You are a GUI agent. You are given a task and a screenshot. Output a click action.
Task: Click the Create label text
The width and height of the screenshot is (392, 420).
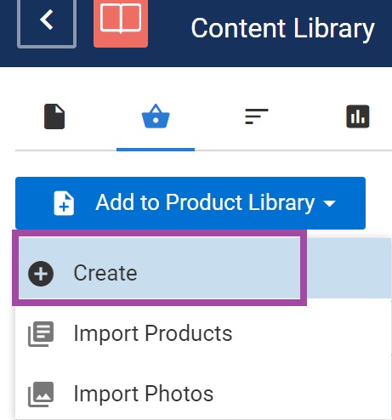pyautogui.click(x=105, y=273)
